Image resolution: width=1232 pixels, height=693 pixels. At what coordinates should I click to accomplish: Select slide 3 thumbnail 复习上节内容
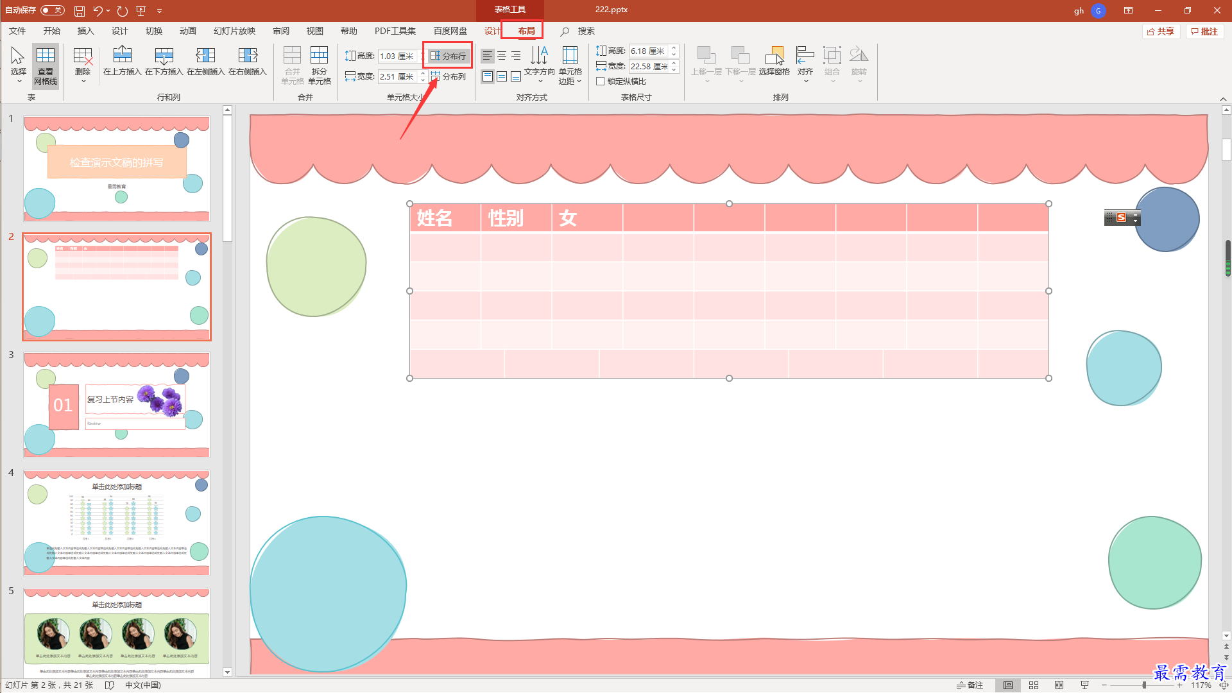[x=117, y=405]
